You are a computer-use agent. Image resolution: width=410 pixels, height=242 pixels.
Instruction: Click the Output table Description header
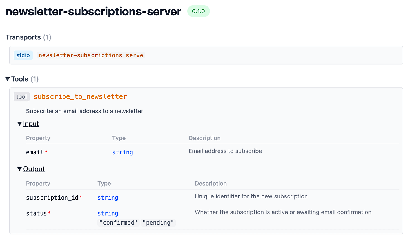(211, 184)
